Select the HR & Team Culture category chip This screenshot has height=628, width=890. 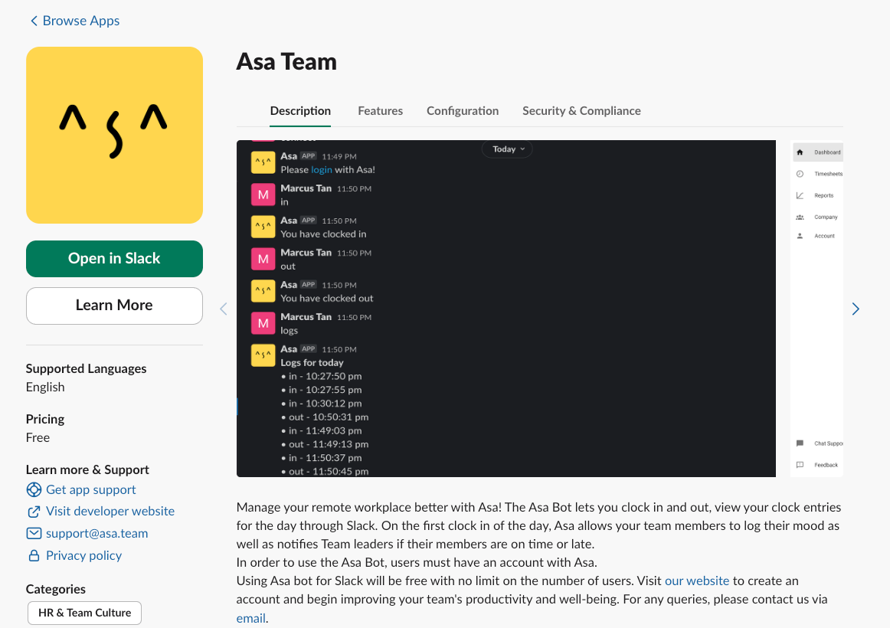[x=84, y=613]
